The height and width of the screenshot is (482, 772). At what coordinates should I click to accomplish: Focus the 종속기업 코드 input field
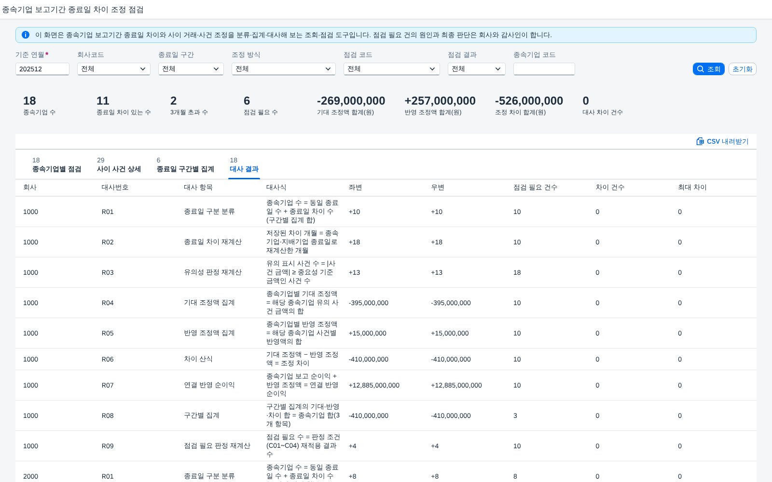click(x=544, y=69)
